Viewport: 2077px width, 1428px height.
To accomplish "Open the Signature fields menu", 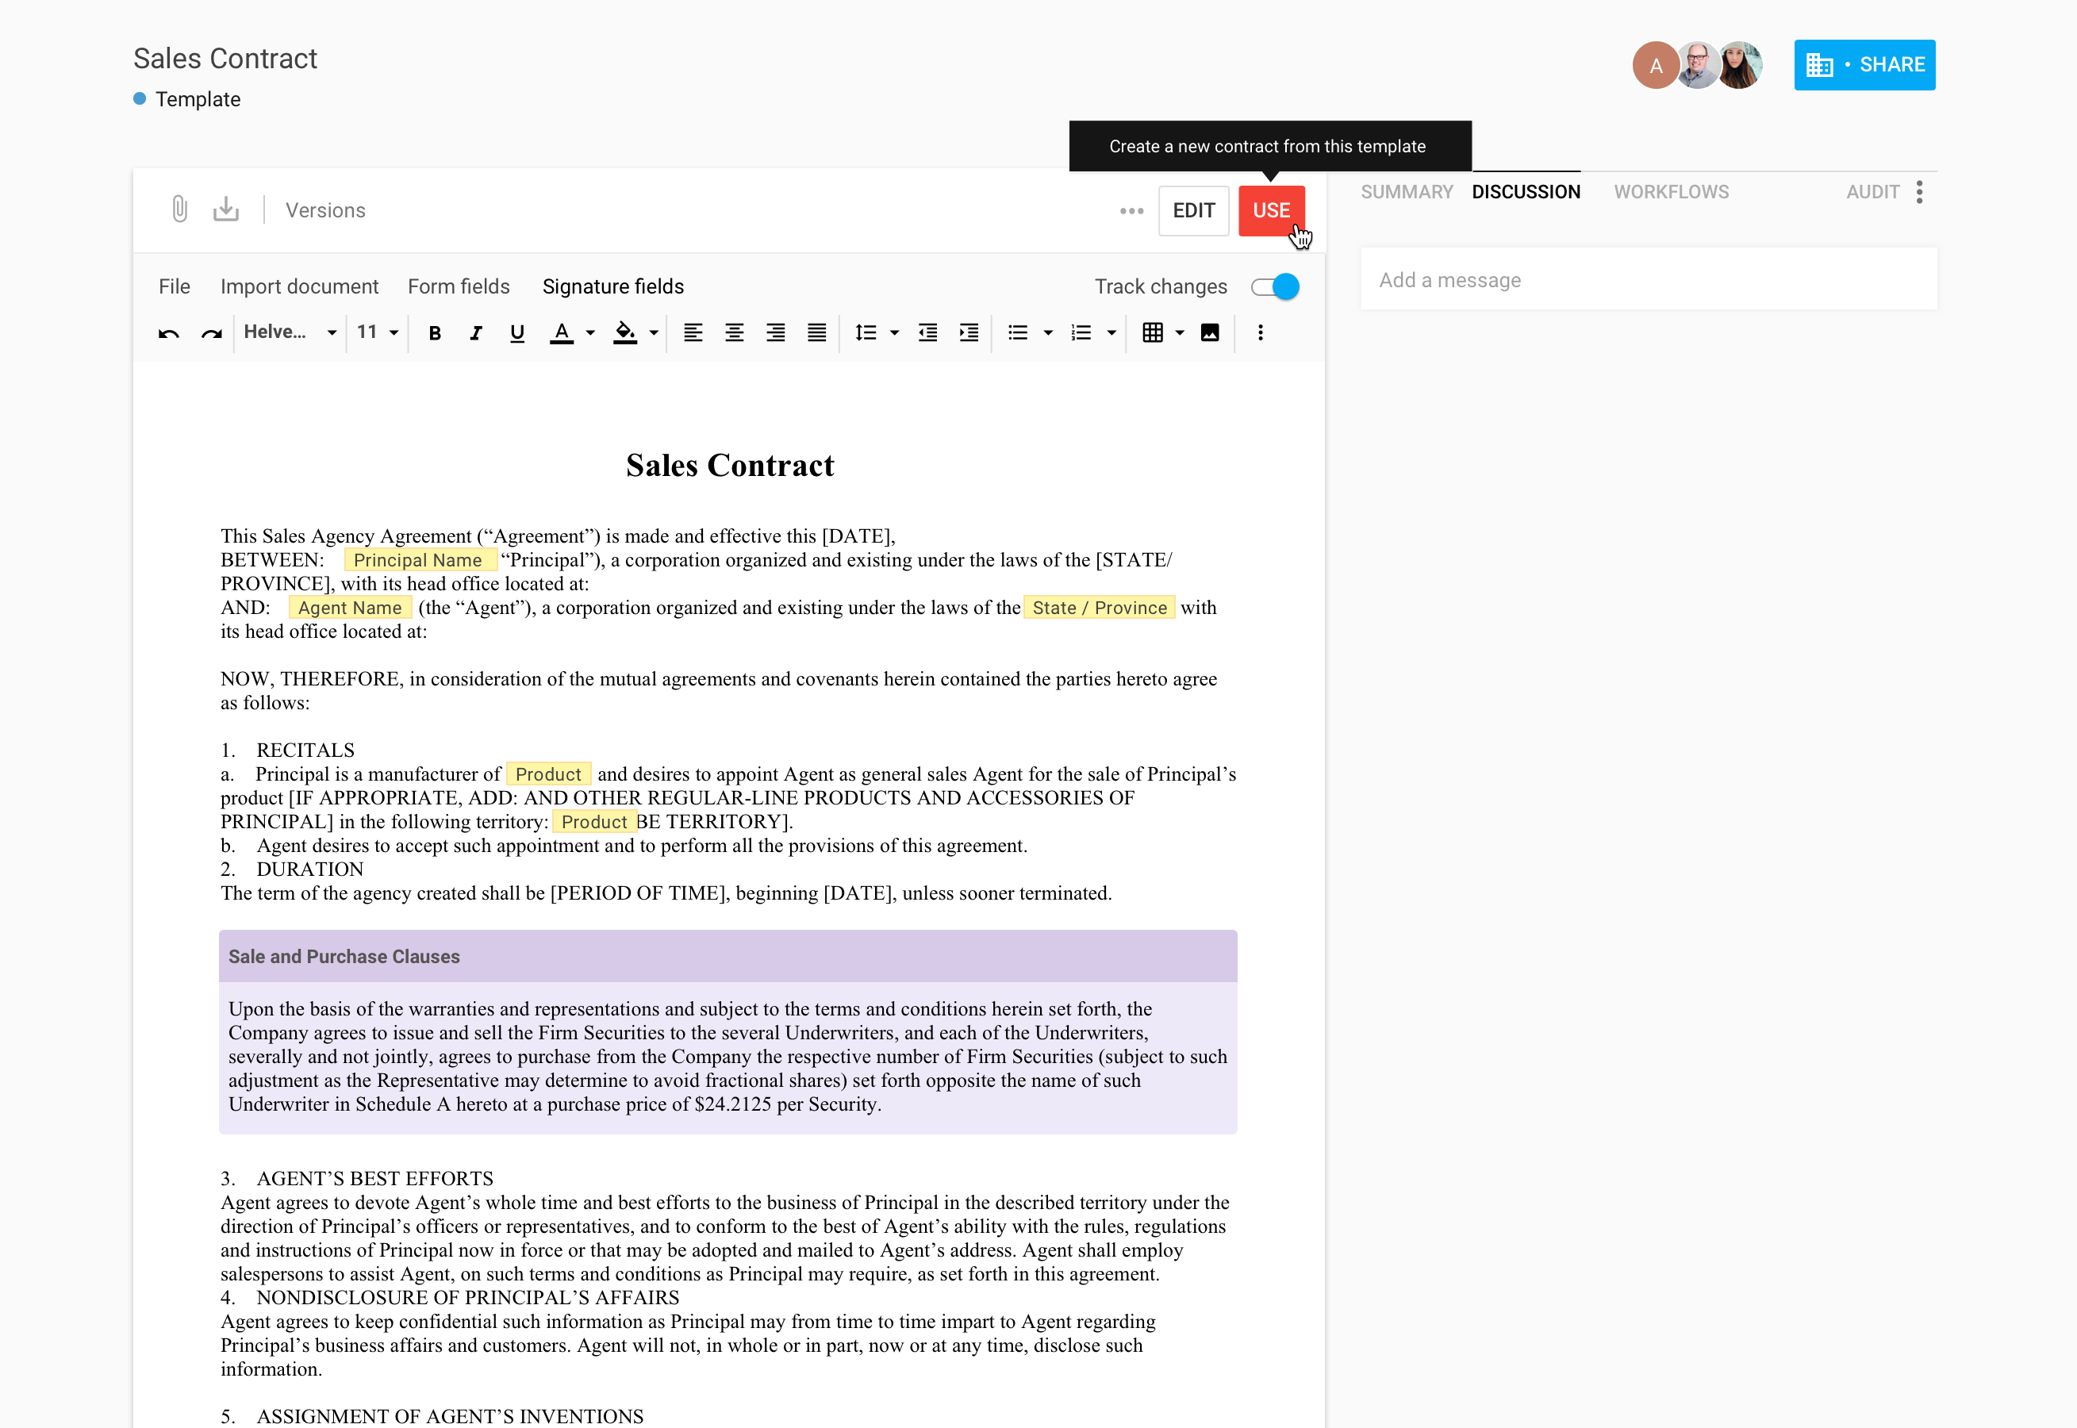I will [612, 286].
